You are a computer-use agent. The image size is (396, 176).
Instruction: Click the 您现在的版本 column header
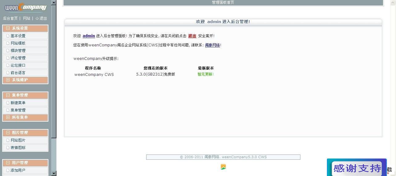[x=155, y=68]
